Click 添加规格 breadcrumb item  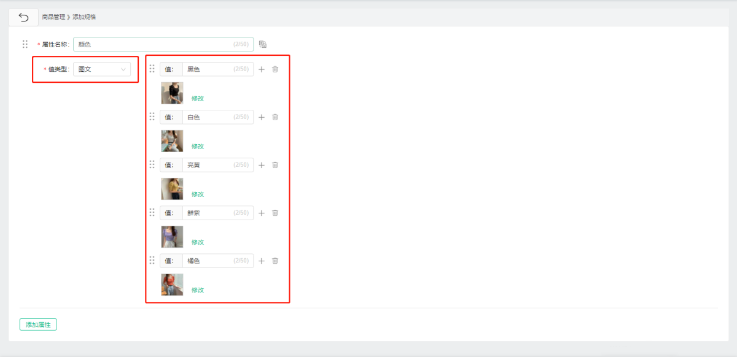pos(84,17)
